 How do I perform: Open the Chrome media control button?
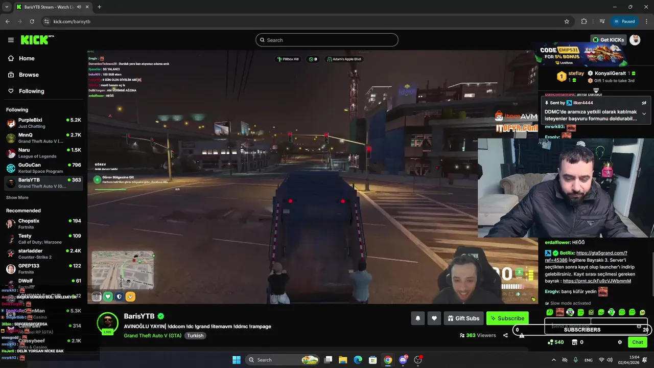[x=602, y=21]
